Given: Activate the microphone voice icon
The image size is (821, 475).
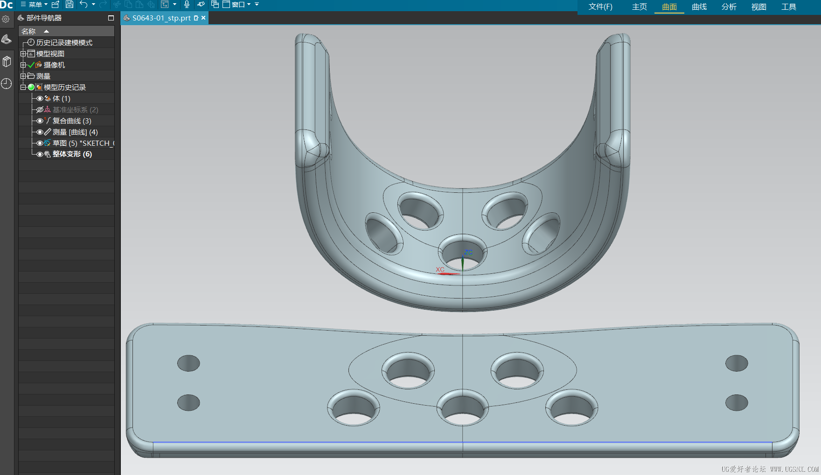Looking at the screenshot, I should (x=187, y=5).
